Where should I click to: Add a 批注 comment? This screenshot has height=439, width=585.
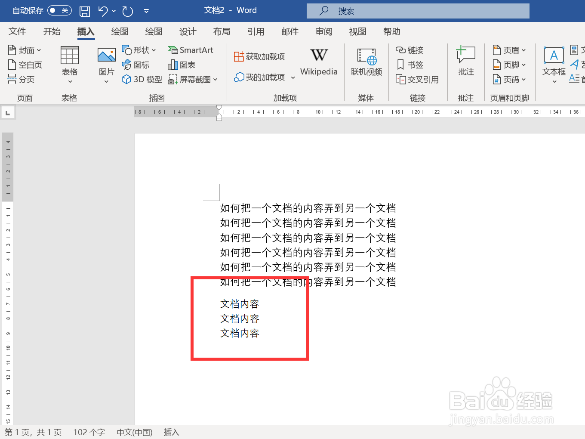[466, 61]
